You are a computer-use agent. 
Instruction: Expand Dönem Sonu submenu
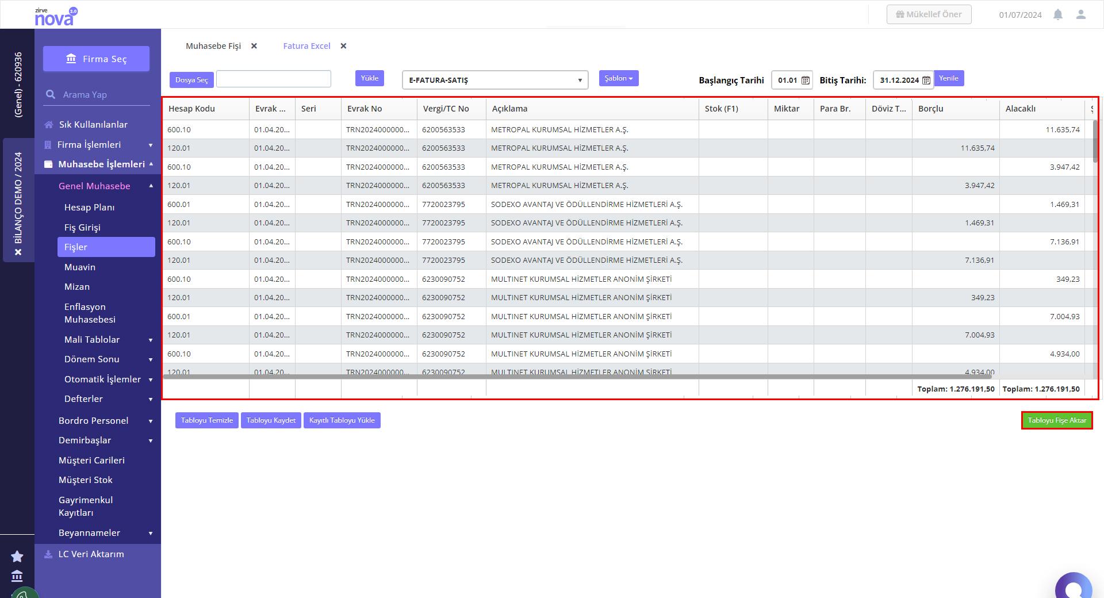click(x=151, y=359)
